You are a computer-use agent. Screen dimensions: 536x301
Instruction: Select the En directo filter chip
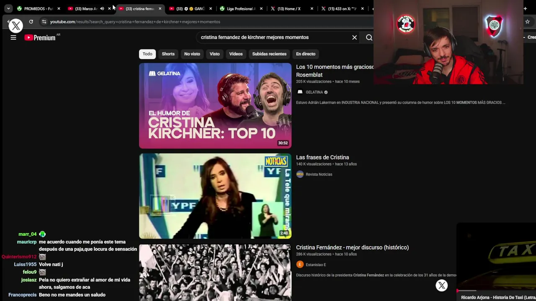(306, 54)
